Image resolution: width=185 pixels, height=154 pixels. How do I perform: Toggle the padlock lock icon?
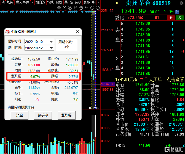[76, 8]
